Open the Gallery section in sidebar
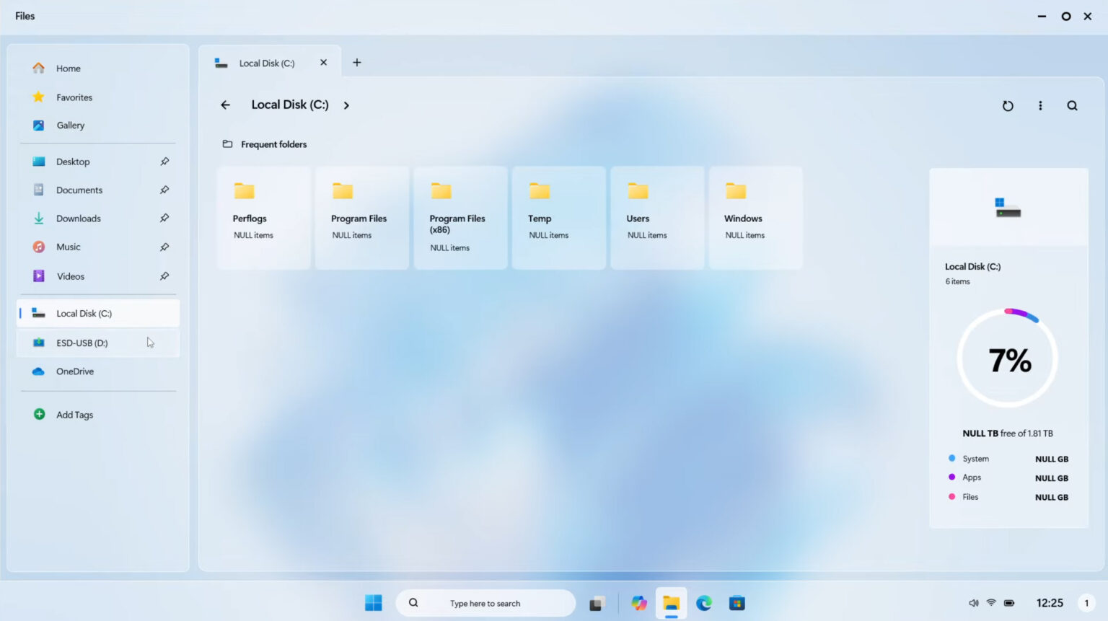The height and width of the screenshot is (621, 1108). 70,125
